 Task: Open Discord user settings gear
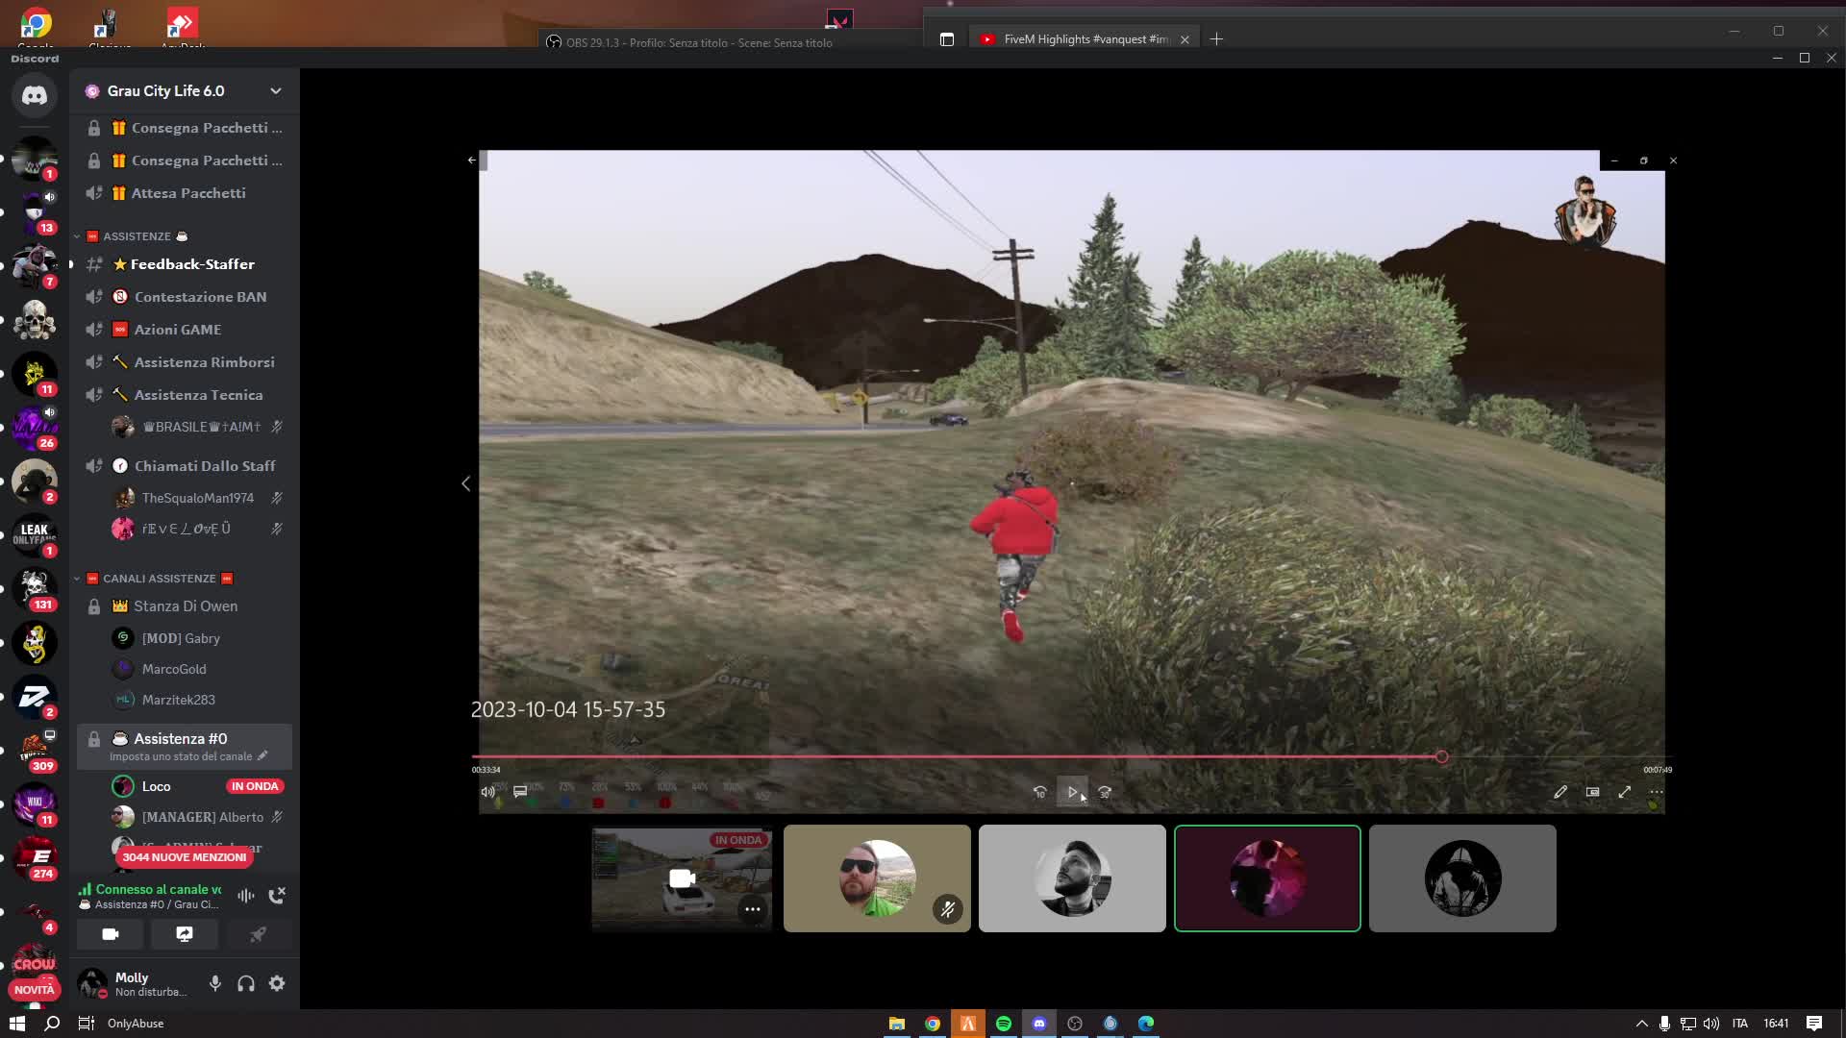[x=277, y=983]
